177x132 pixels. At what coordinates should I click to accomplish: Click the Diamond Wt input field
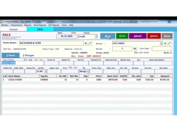[96, 63]
